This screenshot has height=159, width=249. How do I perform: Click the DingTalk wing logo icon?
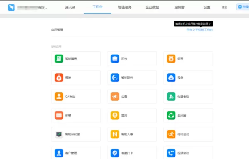click(x=11, y=7)
